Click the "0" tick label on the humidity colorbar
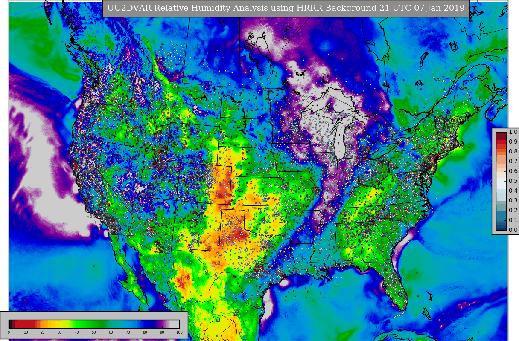This screenshot has width=519, height=341. [x=9, y=332]
